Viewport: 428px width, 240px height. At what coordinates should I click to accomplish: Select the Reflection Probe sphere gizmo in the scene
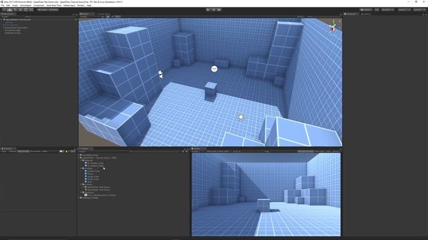214,69
